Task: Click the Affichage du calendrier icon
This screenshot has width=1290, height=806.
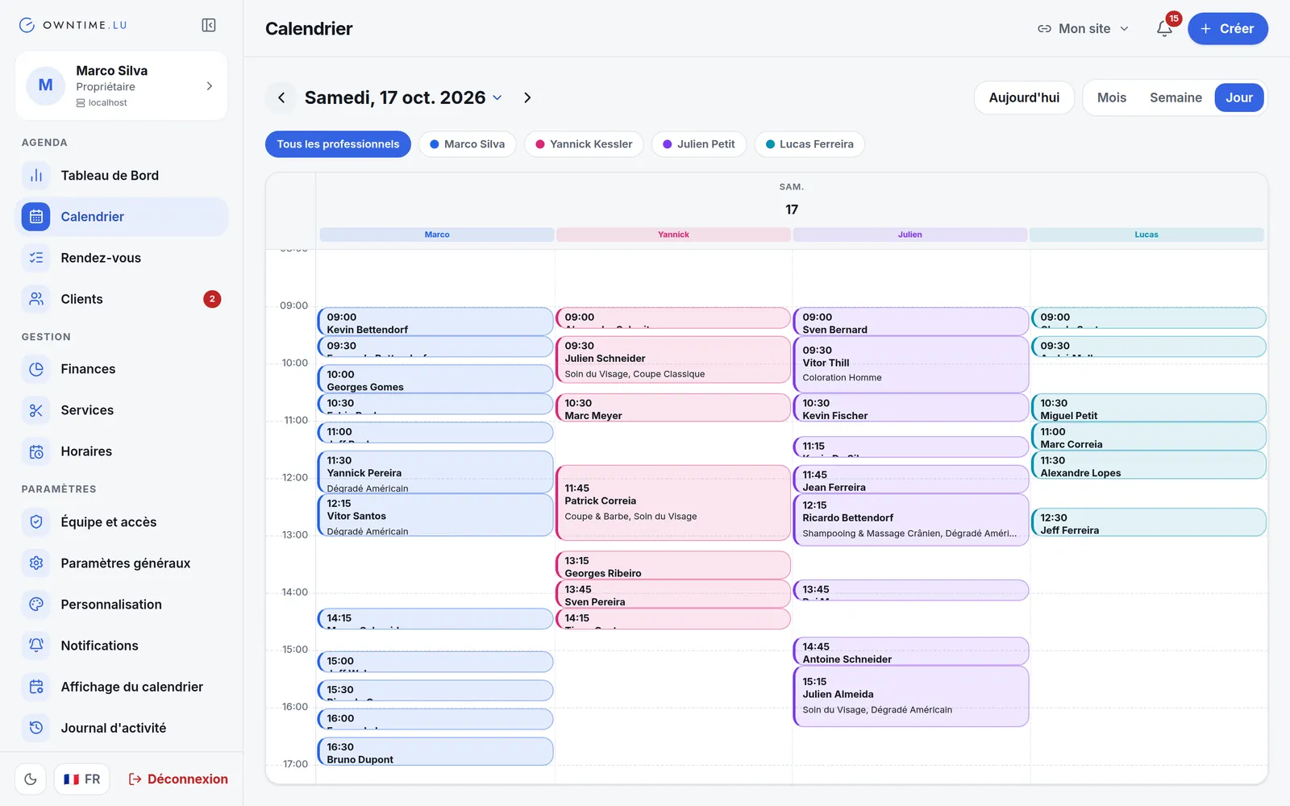Action: tap(36, 687)
